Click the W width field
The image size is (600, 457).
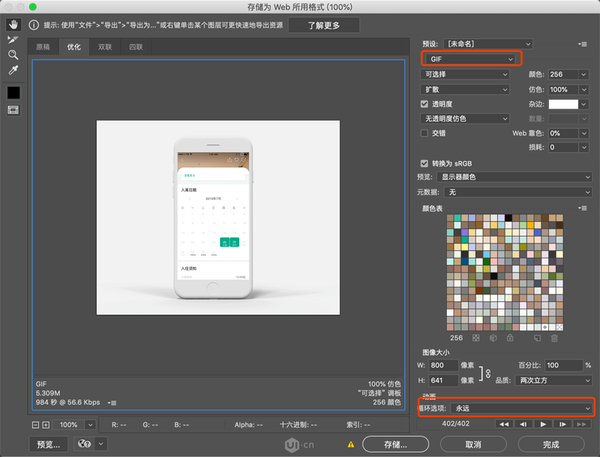tap(443, 366)
